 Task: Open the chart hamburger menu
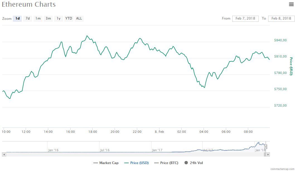(291, 4)
